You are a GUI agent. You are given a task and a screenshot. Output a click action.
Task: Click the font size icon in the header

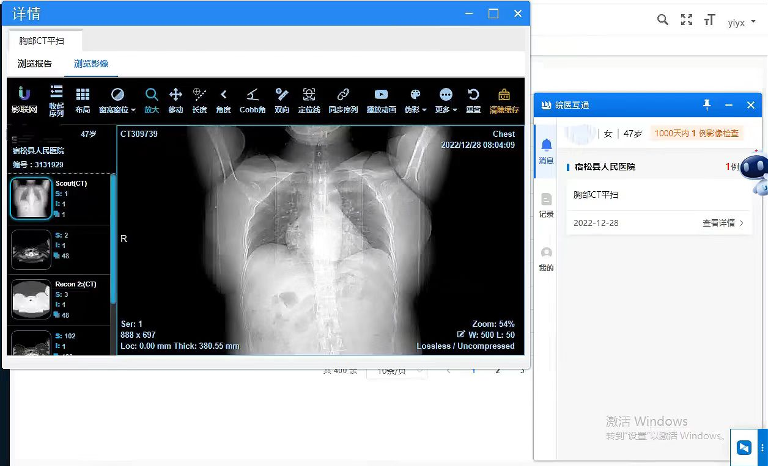pyautogui.click(x=709, y=20)
